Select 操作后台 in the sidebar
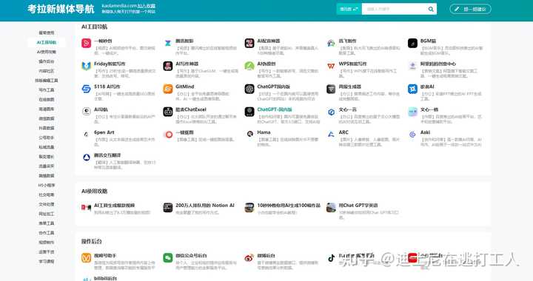533x281 pixels. tap(47, 61)
